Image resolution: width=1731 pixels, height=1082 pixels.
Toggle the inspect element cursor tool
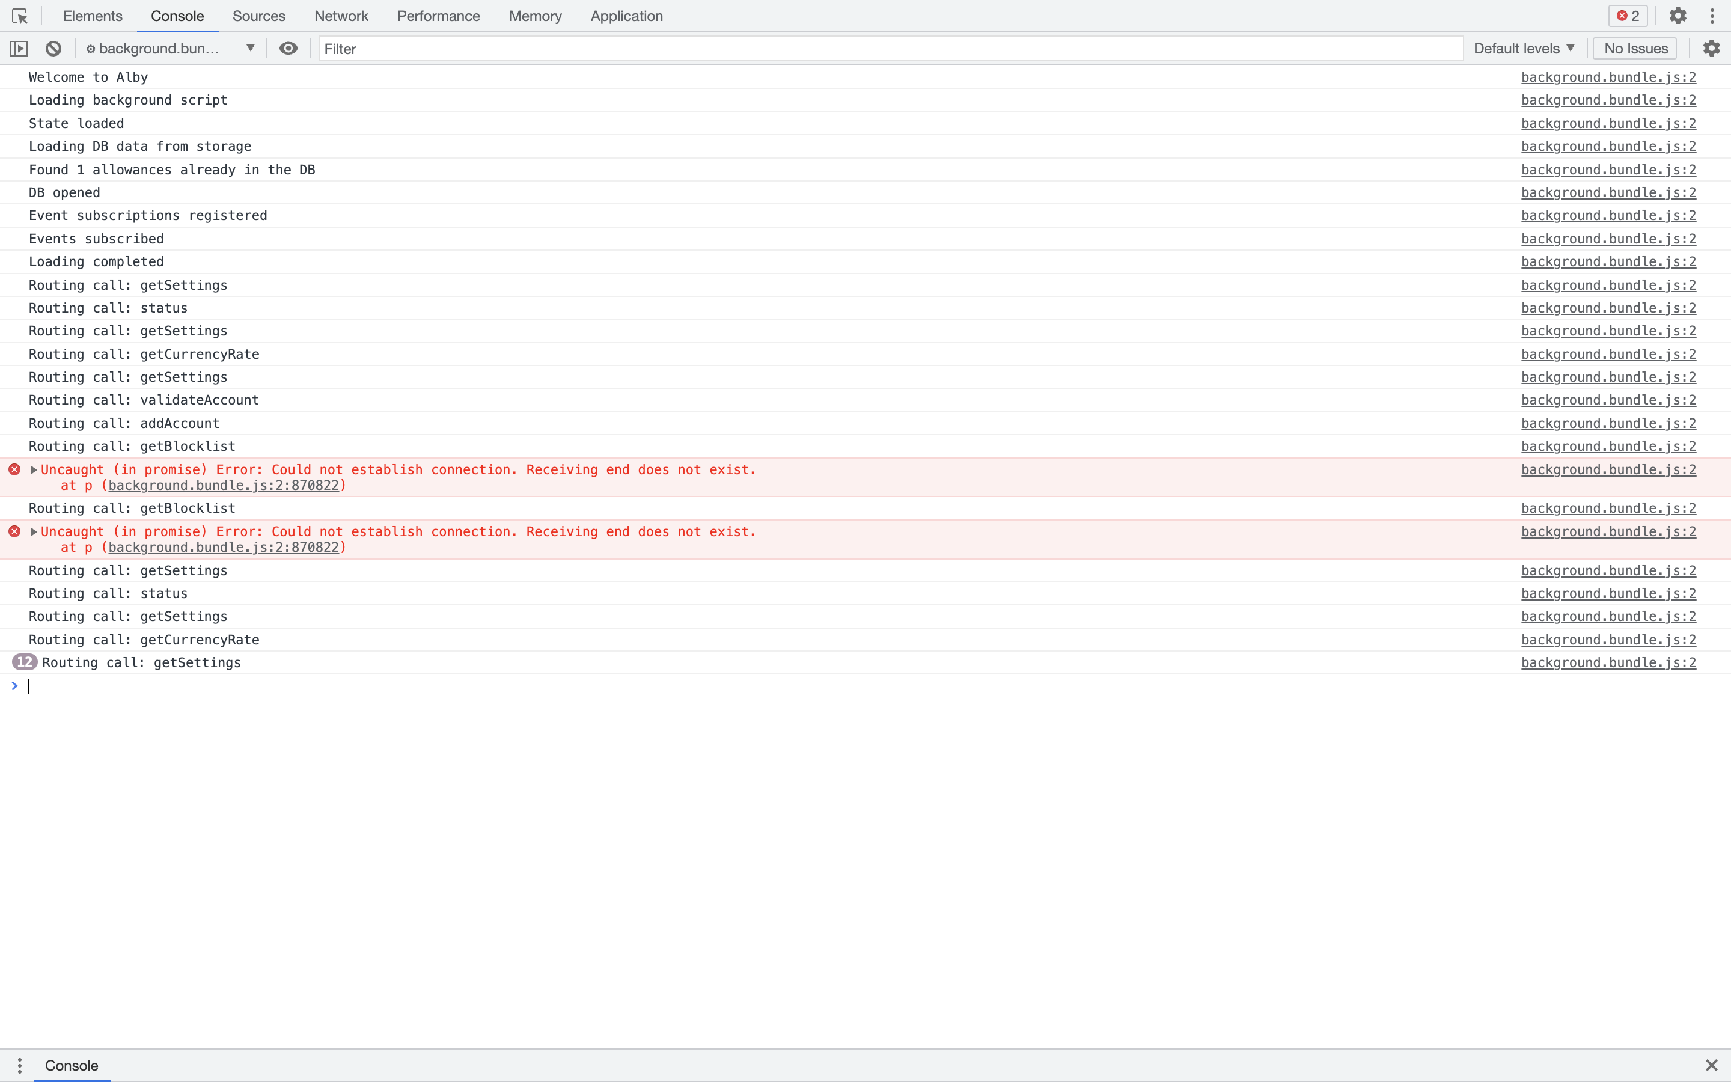pos(19,16)
